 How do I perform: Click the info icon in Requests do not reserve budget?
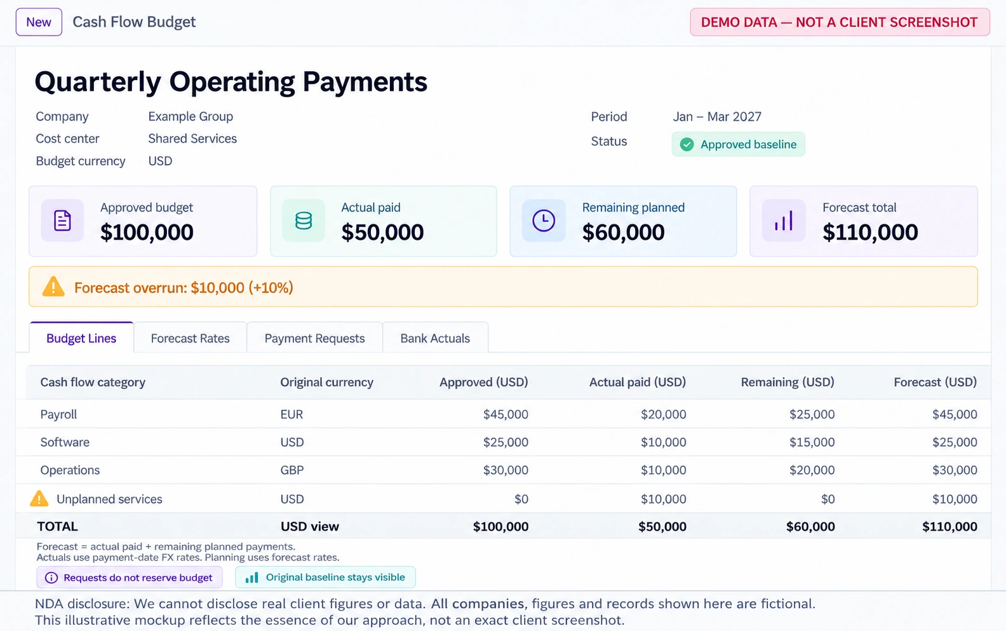click(51, 578)
